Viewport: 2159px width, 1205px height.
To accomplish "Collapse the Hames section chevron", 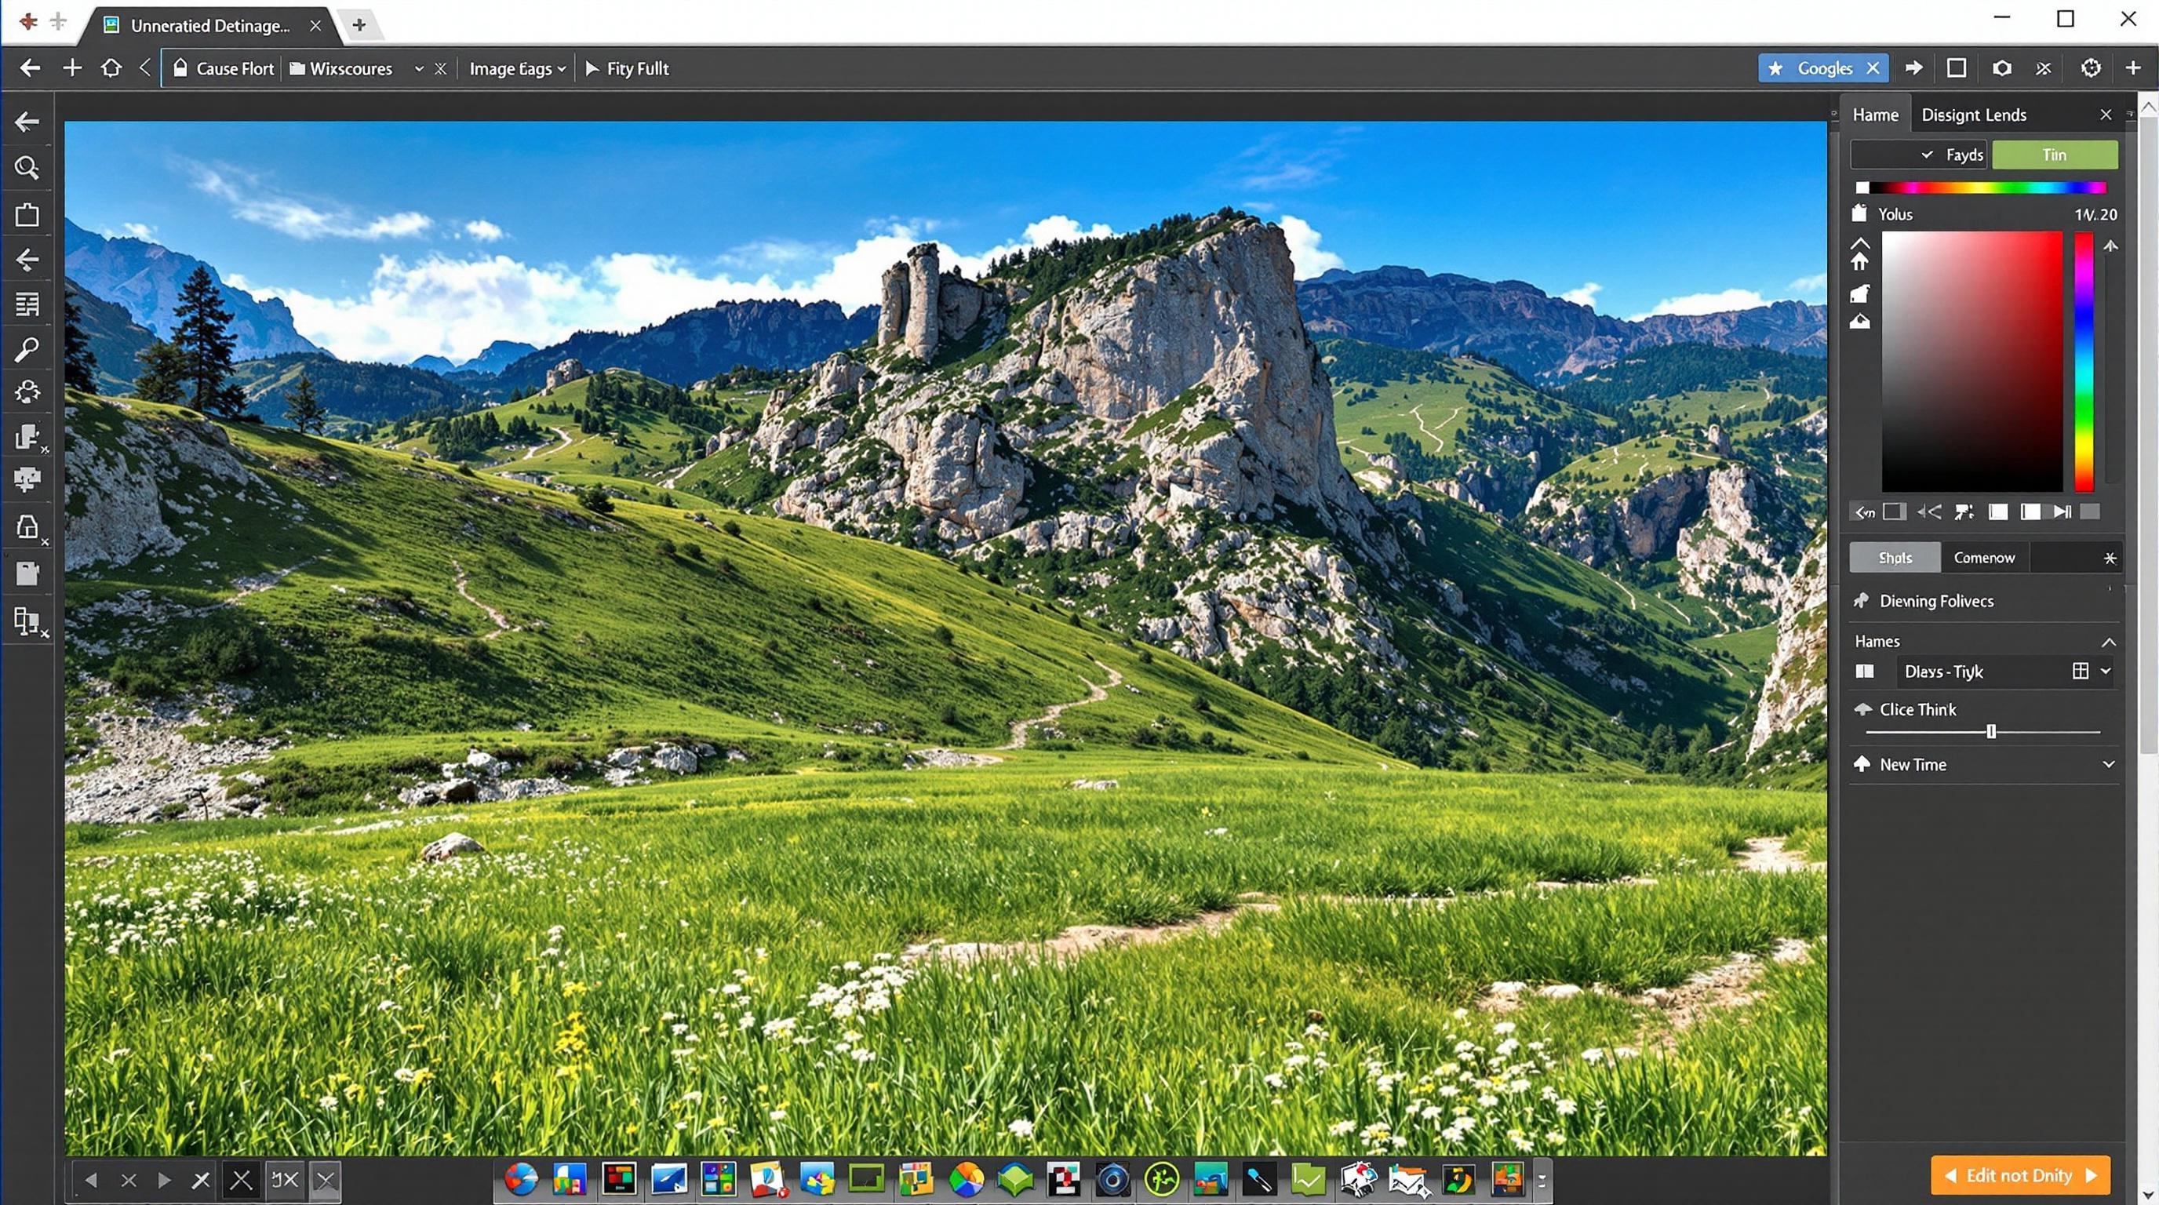I will coord(2109,642).
